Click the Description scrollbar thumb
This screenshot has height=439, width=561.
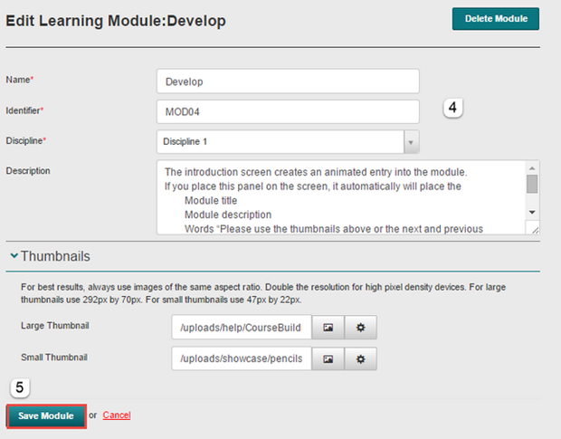click(x=532, y=185)
